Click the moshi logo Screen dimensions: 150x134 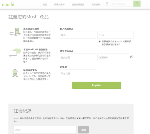(8, 4)
